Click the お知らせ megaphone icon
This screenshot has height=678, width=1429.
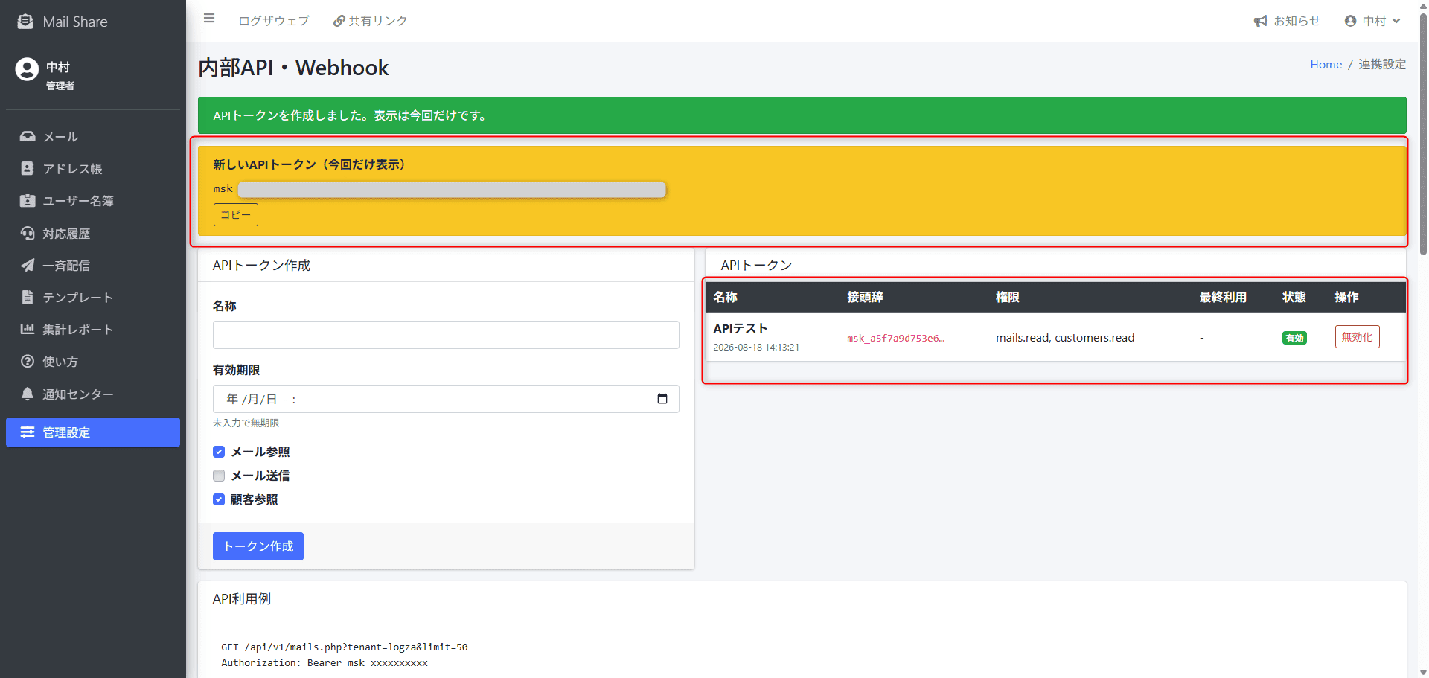pos(1261,21)
